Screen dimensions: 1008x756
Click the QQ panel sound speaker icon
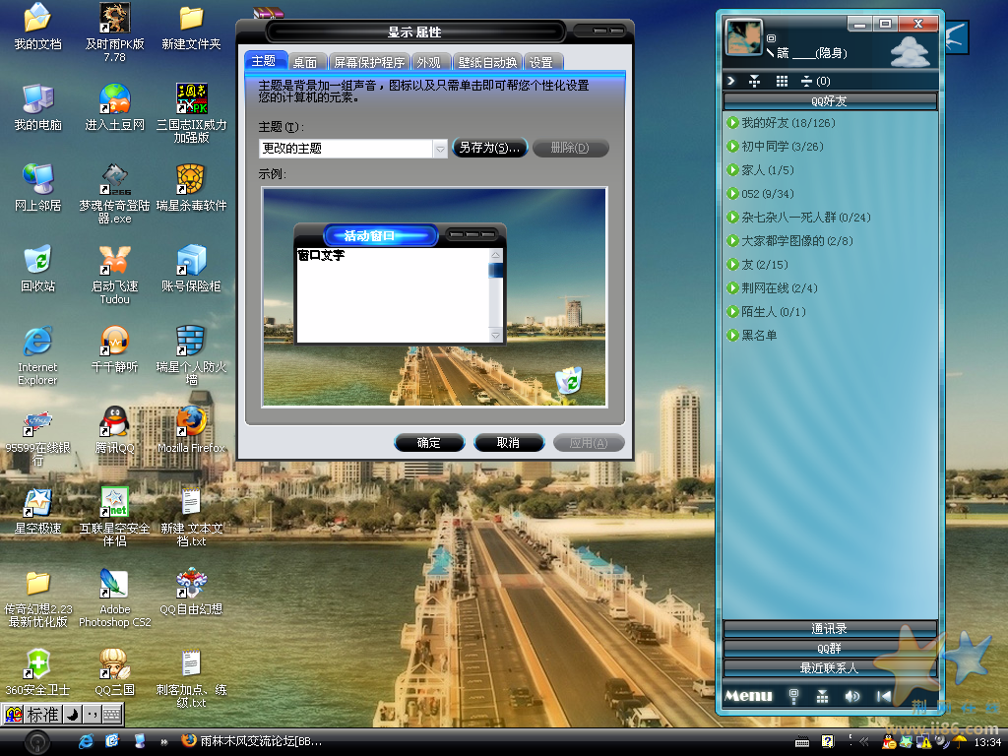tap(852, 696)
